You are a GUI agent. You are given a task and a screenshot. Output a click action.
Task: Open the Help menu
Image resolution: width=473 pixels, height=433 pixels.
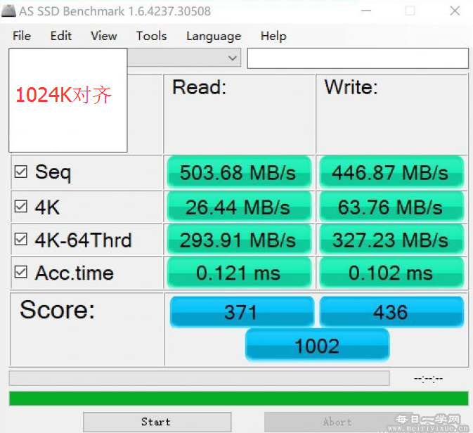click(273, 36)
